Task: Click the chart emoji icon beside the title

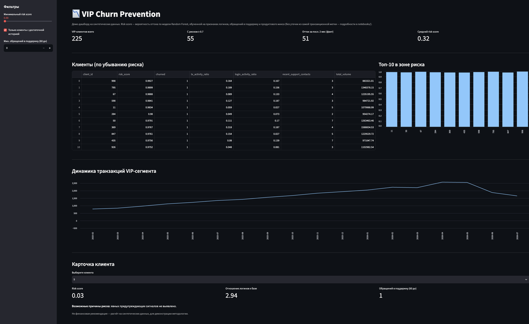Action: pos(76,14)
